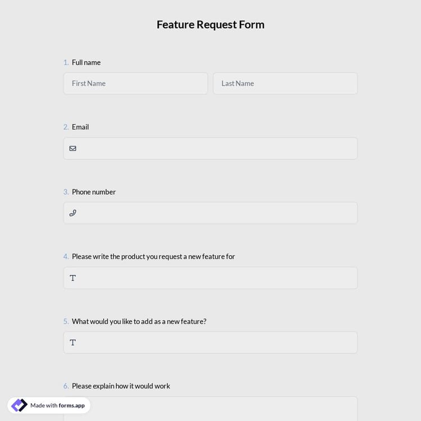Click the envelope icon in Email field
This screenshot has width=421, height=421.
pyautogui.click(x=72, y=149)
